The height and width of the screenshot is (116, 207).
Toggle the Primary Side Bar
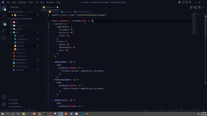tap(180, 2)
